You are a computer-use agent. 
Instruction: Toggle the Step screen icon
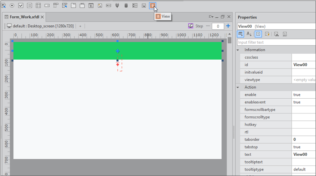191,26
